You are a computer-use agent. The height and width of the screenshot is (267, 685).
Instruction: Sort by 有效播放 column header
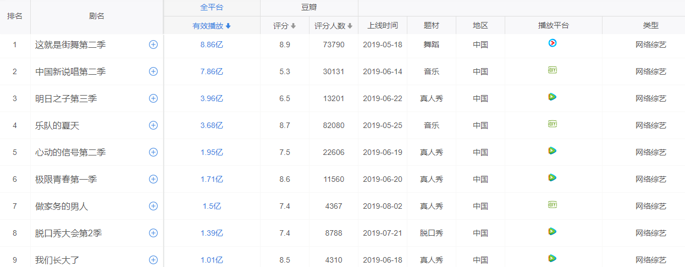point(211,26)
